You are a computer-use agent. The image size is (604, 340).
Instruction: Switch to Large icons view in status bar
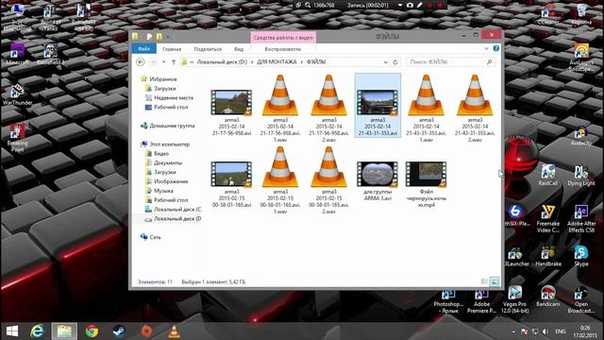pyautogui.click(x=495, y=281)
